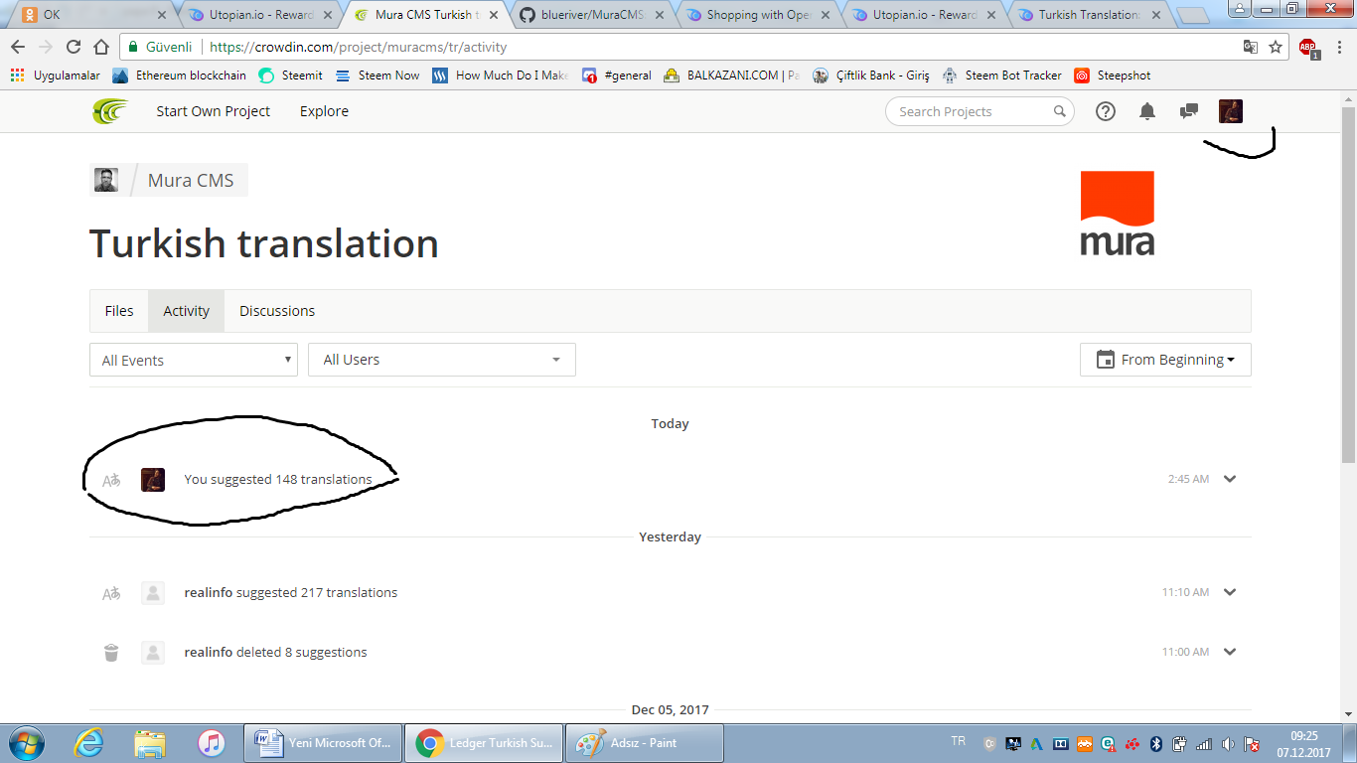Open the Adblock Plus extension icon

click(1308, 47)
